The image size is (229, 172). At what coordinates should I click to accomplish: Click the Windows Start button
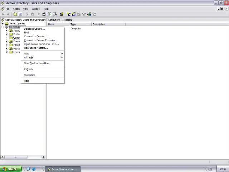10,169
